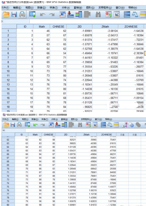
Task: Select row 10 header in top table
Action: 8,71
